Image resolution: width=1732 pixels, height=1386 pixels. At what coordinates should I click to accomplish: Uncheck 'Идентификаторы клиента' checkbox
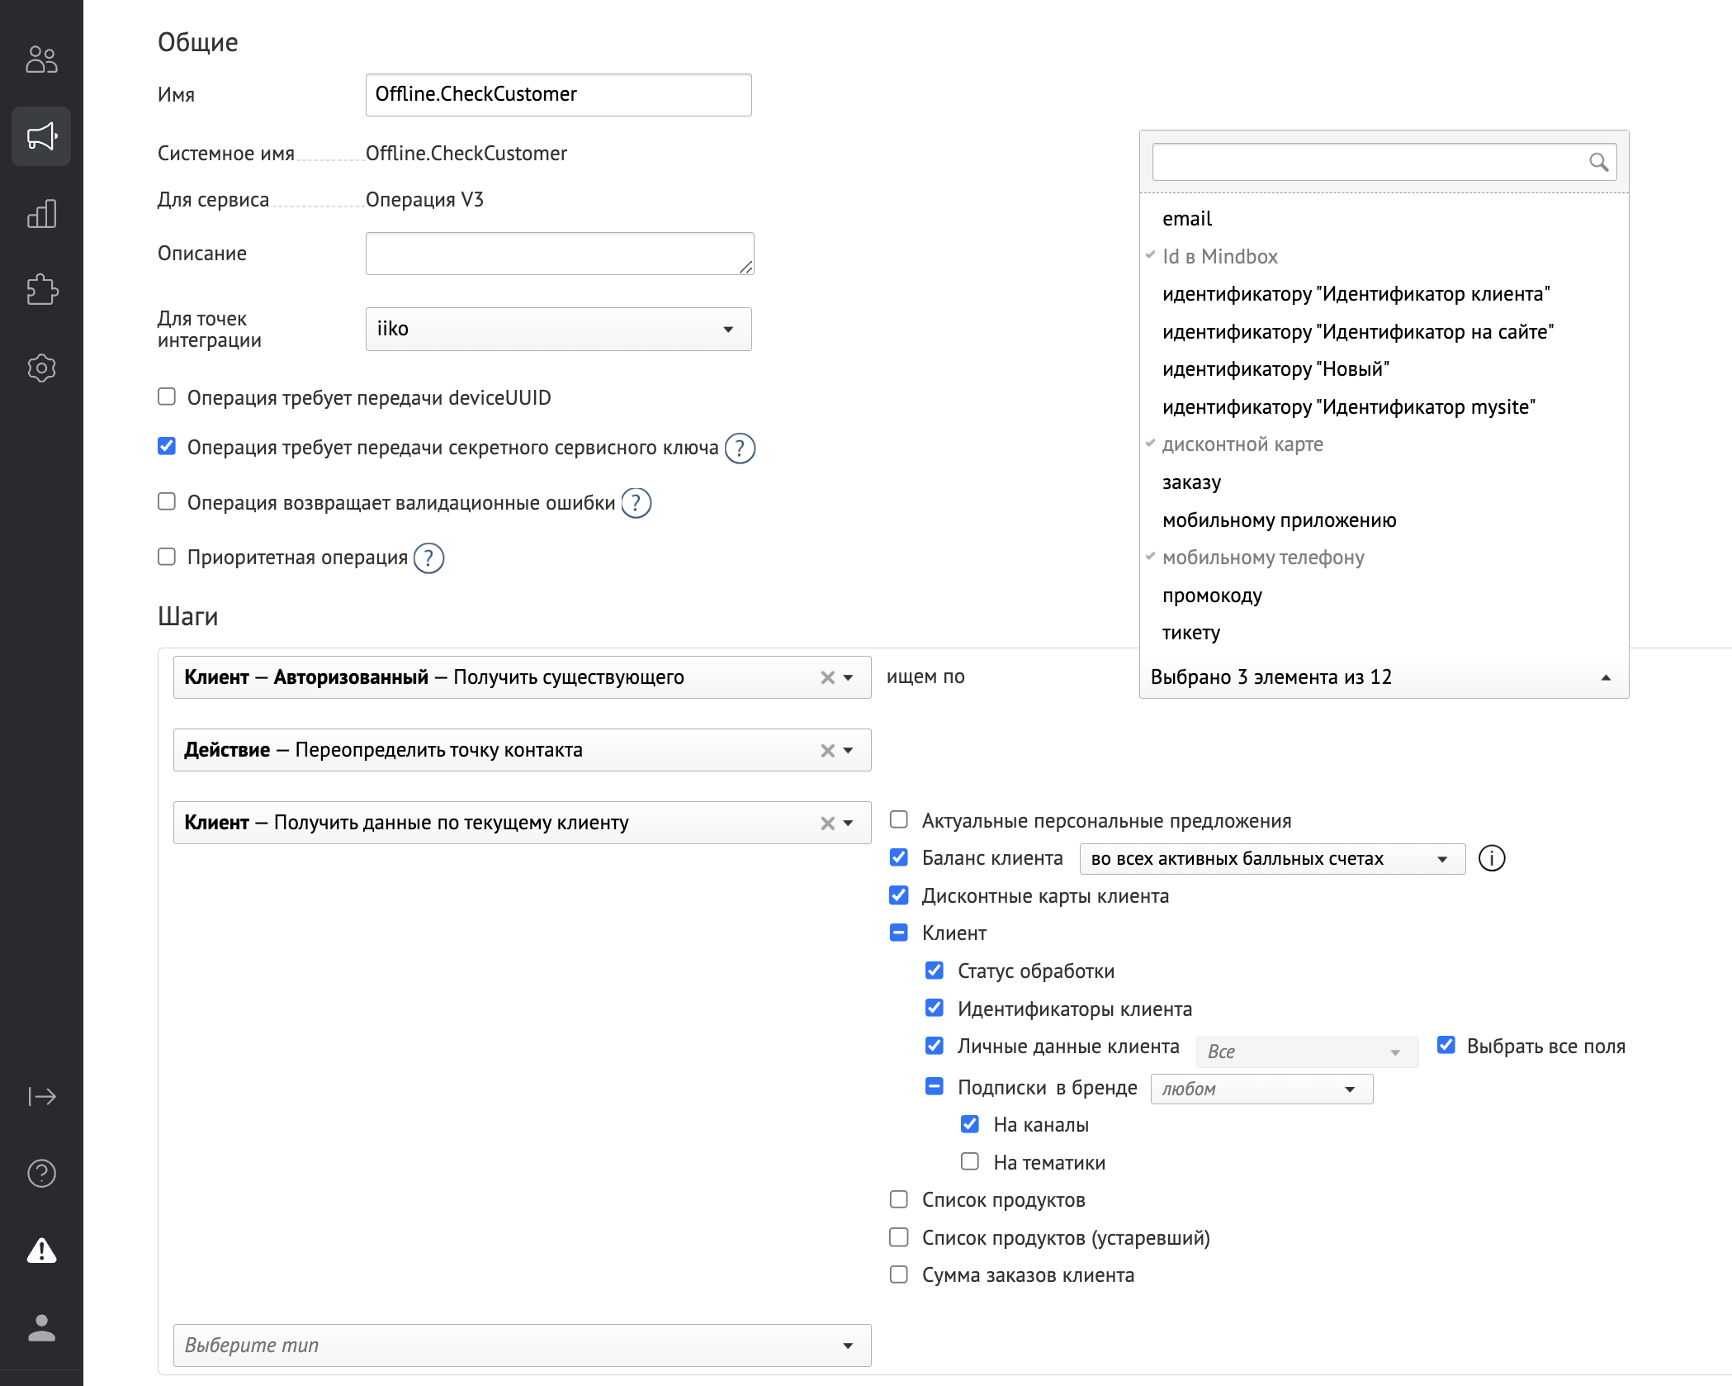point(935,1008)
